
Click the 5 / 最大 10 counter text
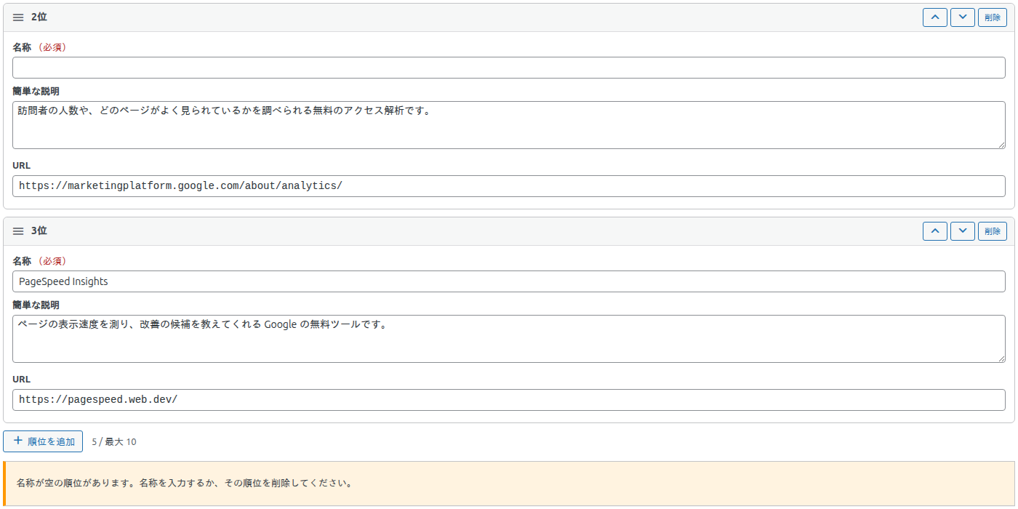coord(114,441)
